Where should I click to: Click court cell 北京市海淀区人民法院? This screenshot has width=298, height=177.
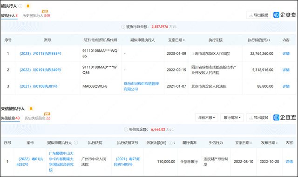tap(209, 87)
